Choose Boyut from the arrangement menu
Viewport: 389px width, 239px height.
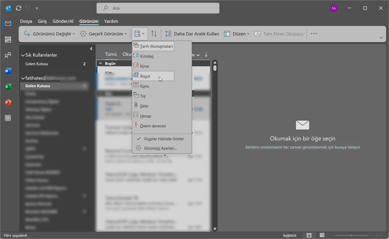click(x=153, y=76)
